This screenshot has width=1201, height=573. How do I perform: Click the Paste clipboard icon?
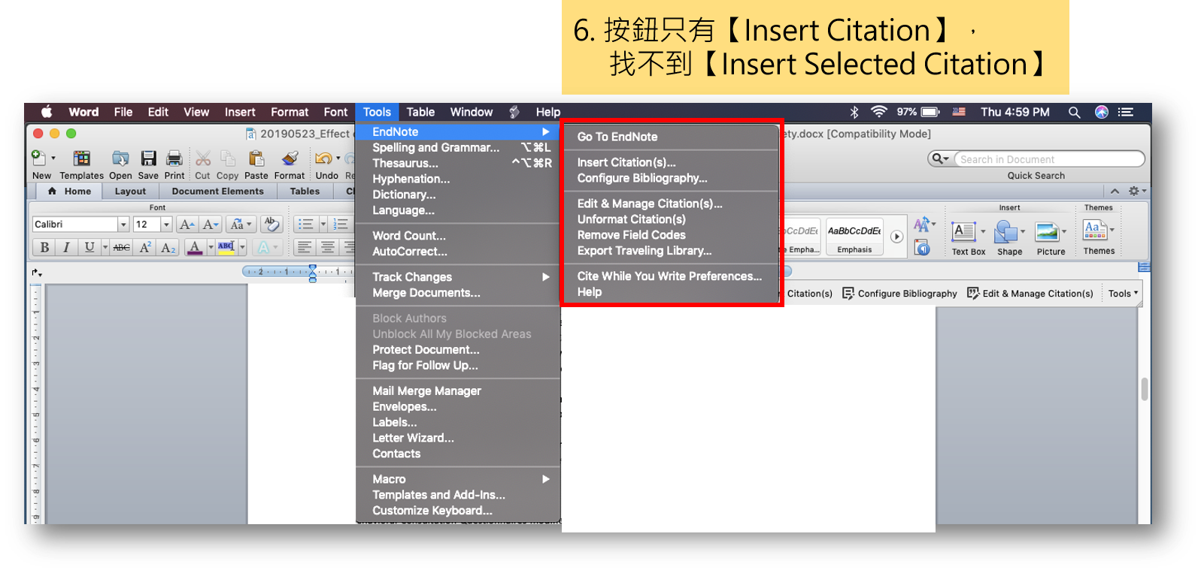click(x=256, y=158)
